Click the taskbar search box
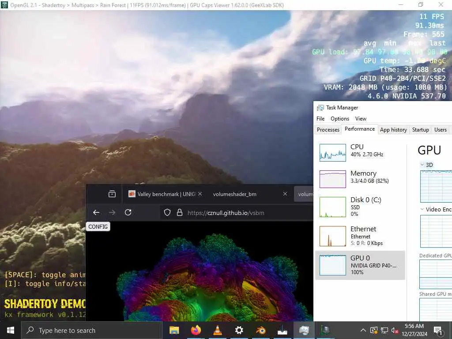Screen dimensions: 452x339 (92, 330)
